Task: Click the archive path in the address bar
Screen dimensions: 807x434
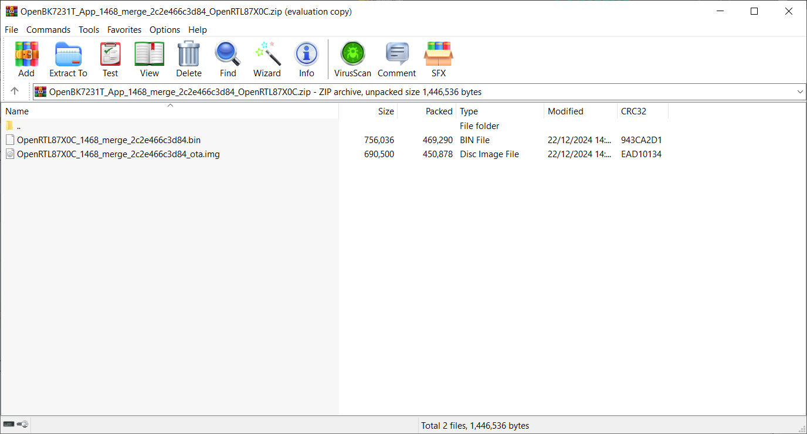Action: [x=265, y=91]
